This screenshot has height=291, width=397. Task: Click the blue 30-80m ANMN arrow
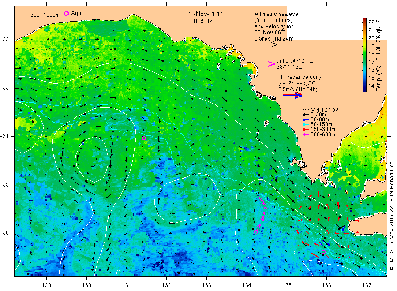click(306, 119)
